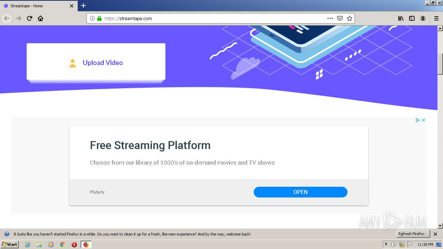Save page to Pocket

[x=340, y=18]
